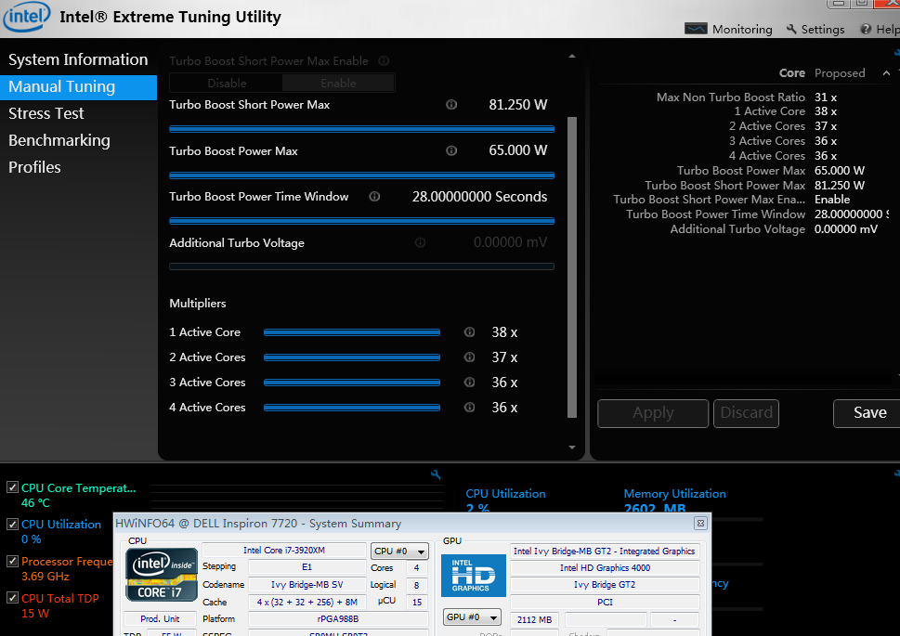
Task: Uncheck CPU Core Temperature monitor checkbox
Action: click(x=13, y=487)
